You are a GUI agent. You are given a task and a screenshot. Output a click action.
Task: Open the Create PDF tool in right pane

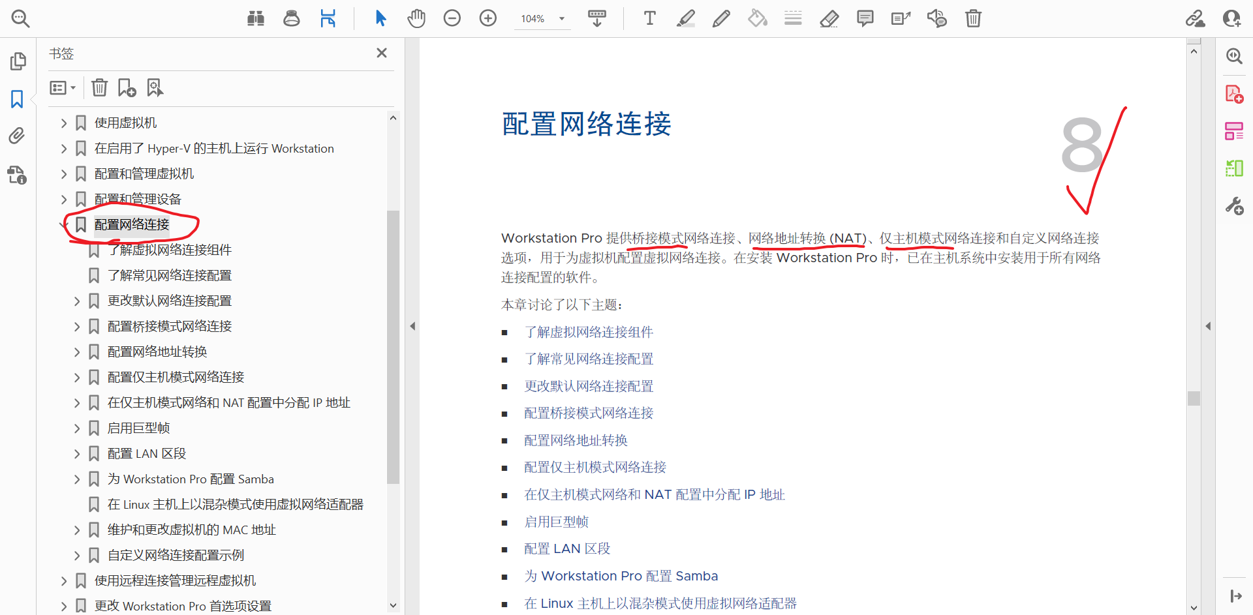1234,94
